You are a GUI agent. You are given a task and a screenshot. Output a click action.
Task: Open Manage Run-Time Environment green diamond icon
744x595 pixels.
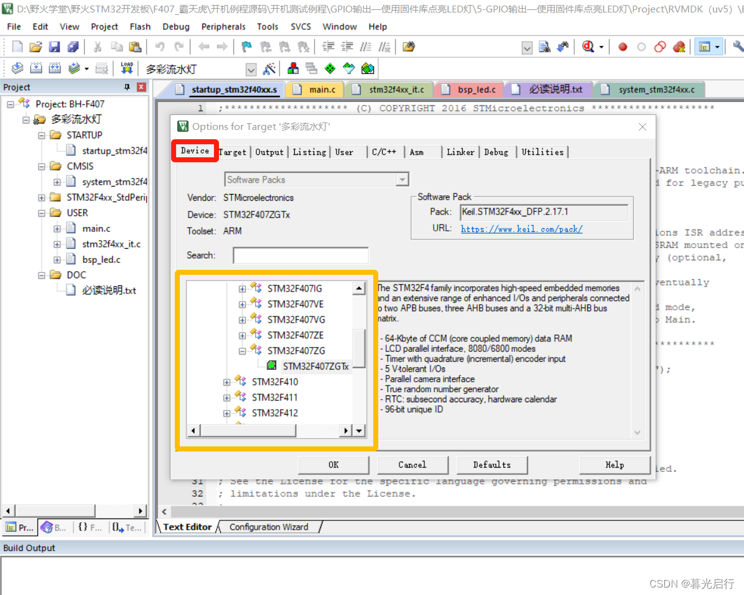pos(330,69)
